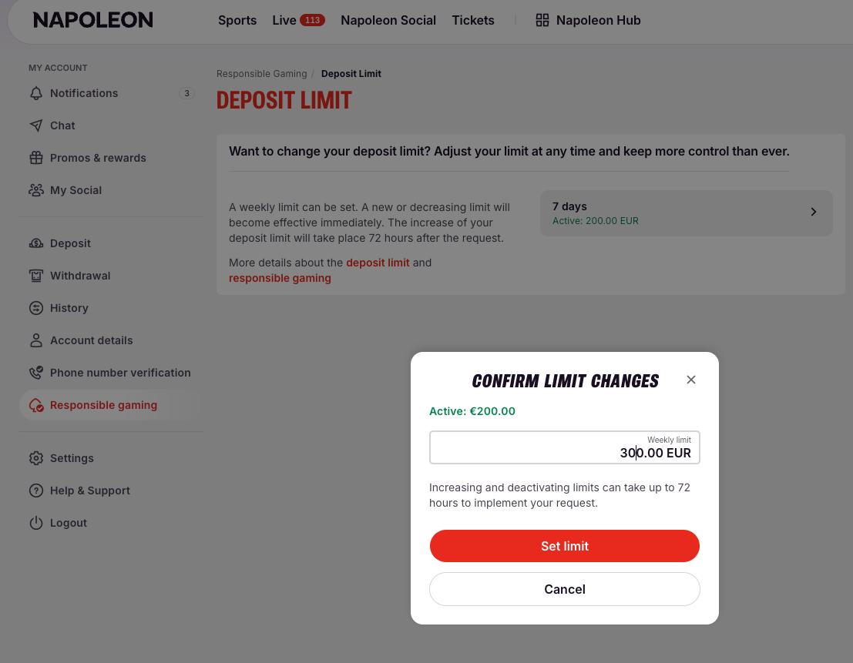This screenshot has height=663, width=853.
Task: Click the History icon in sidebar
Action: click(36, 308)
